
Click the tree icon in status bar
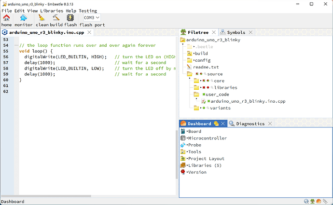312,201
